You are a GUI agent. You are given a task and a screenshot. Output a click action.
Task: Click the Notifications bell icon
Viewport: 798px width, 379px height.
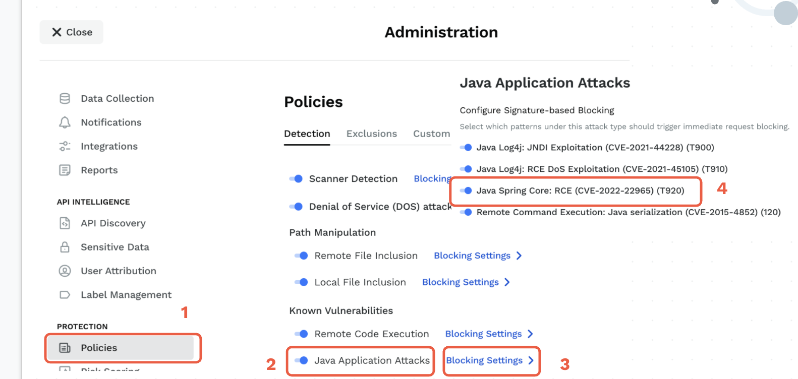coord(65,122)
